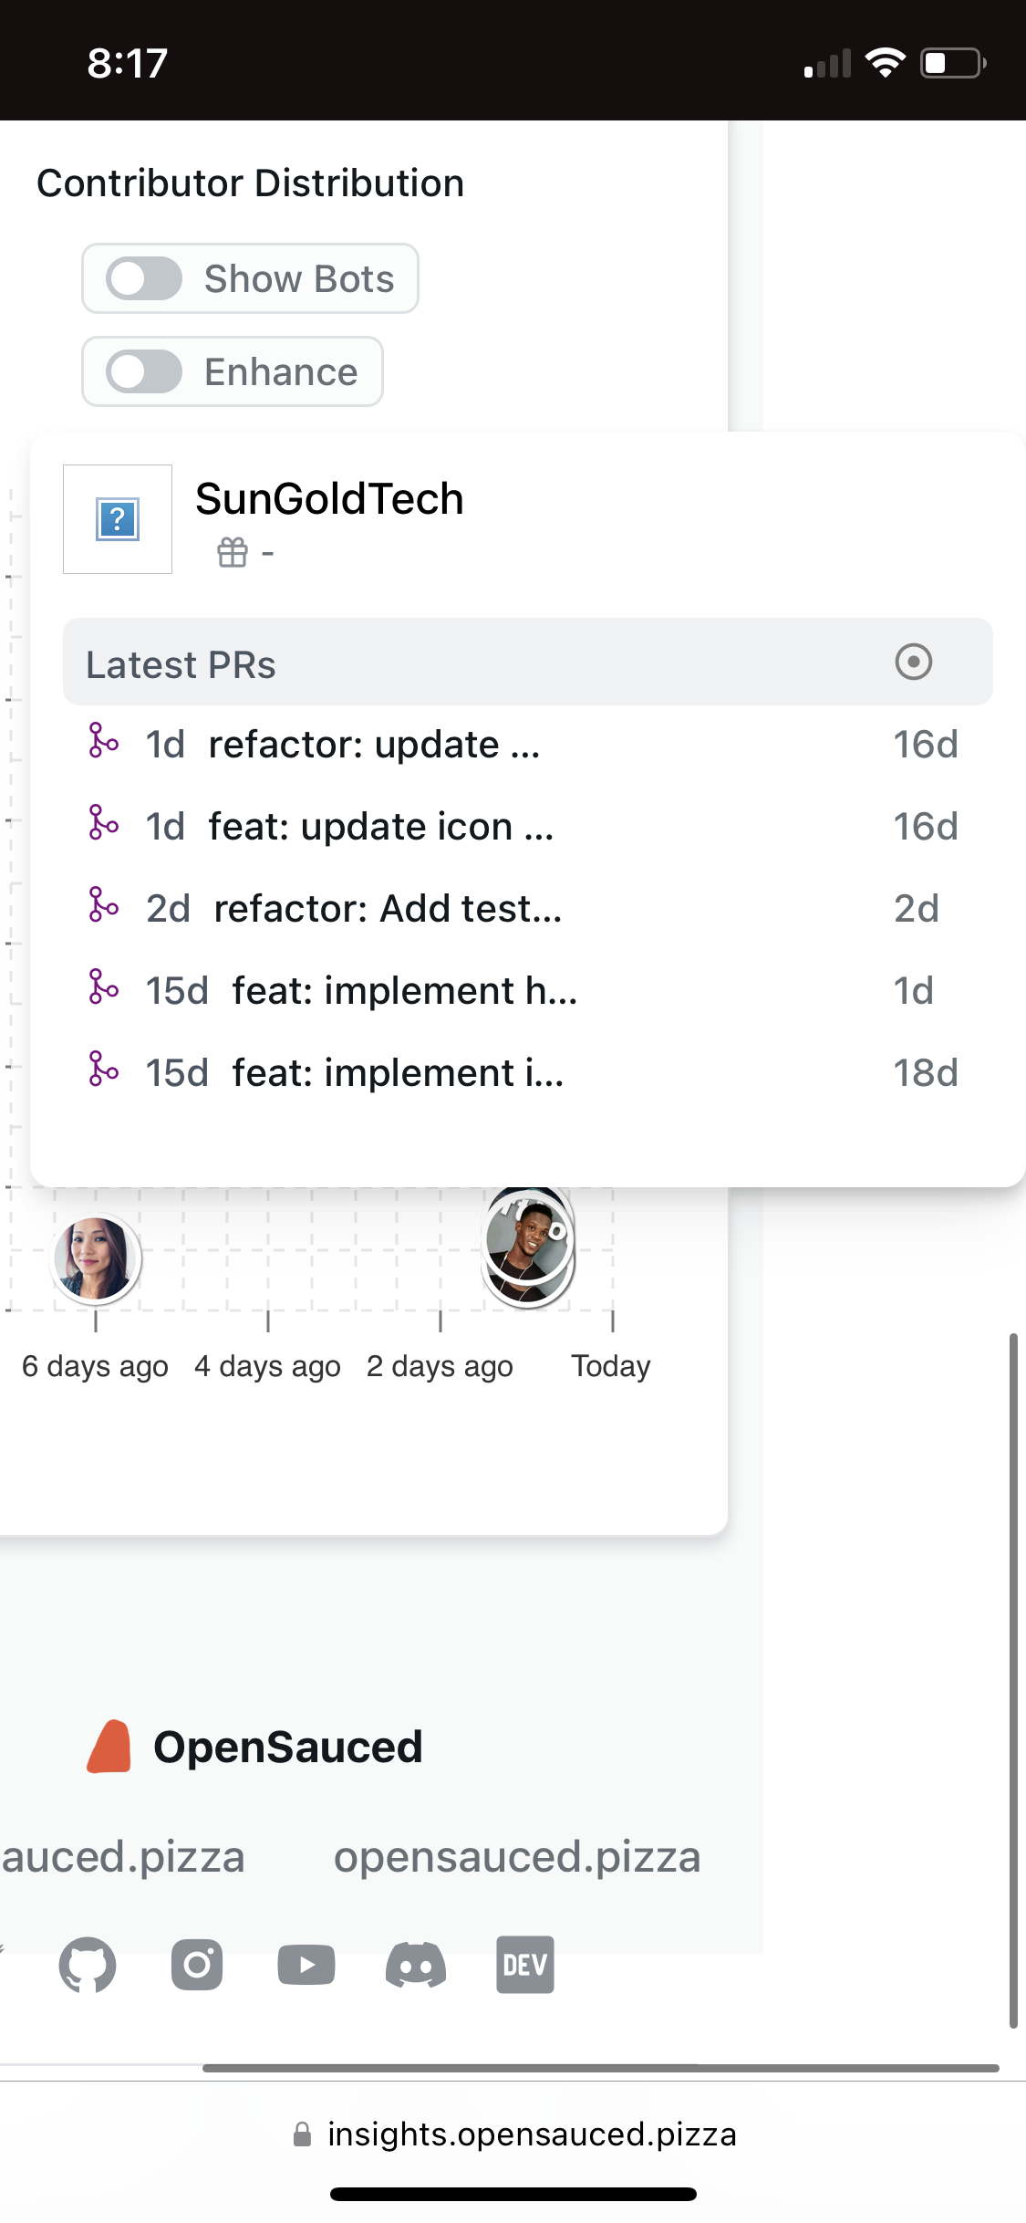1026x2223 pixels.
Task: Click the Contributor Distribution heading
Action: pyautogui.click(x=250, y=183)
